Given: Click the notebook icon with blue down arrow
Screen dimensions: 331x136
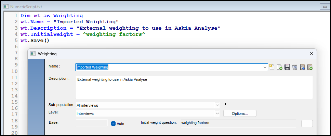Looking at the screenshot, I should coord(302,67).
